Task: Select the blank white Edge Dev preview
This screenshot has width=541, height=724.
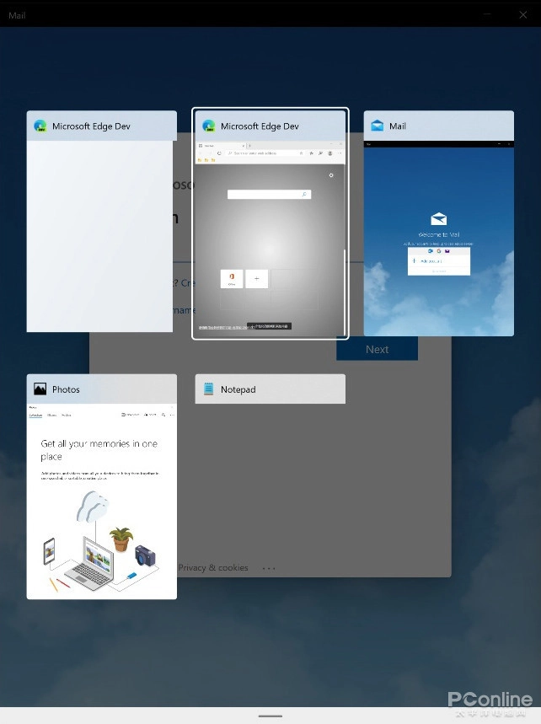Action: [x=99, y=236]
